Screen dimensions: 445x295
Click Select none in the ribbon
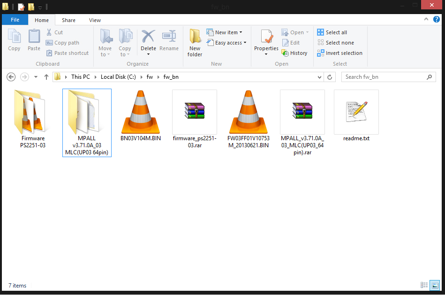tap(336, 43)
